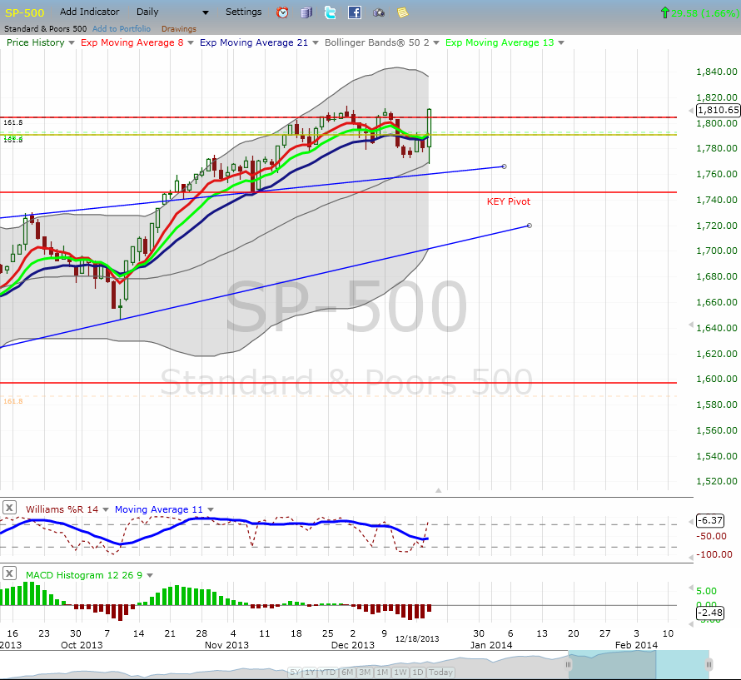The image size is (741, 680).
Task: Open the yellow sticky note icon
Action: (x=403, y=12)
